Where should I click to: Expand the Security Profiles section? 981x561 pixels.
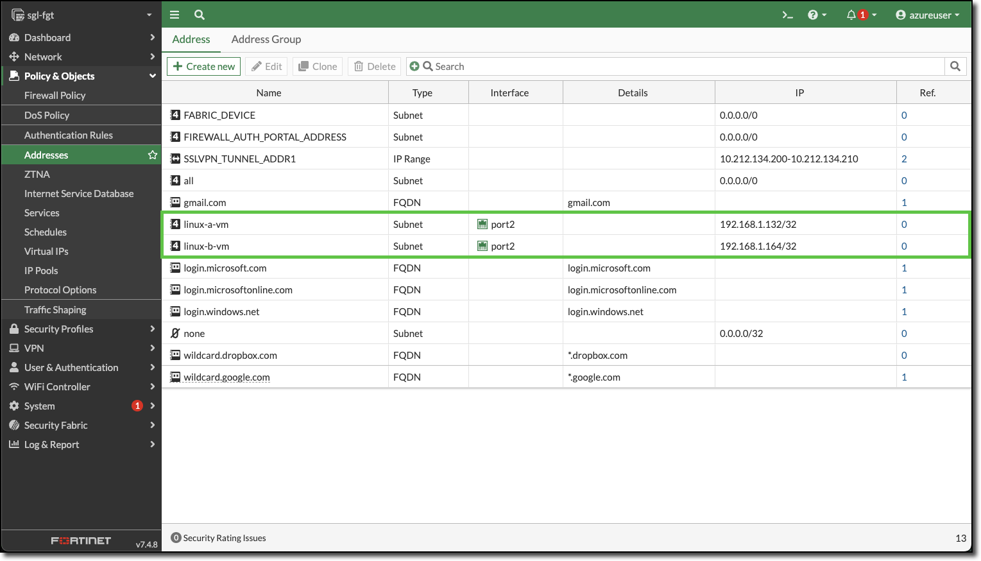click(58, 329)
